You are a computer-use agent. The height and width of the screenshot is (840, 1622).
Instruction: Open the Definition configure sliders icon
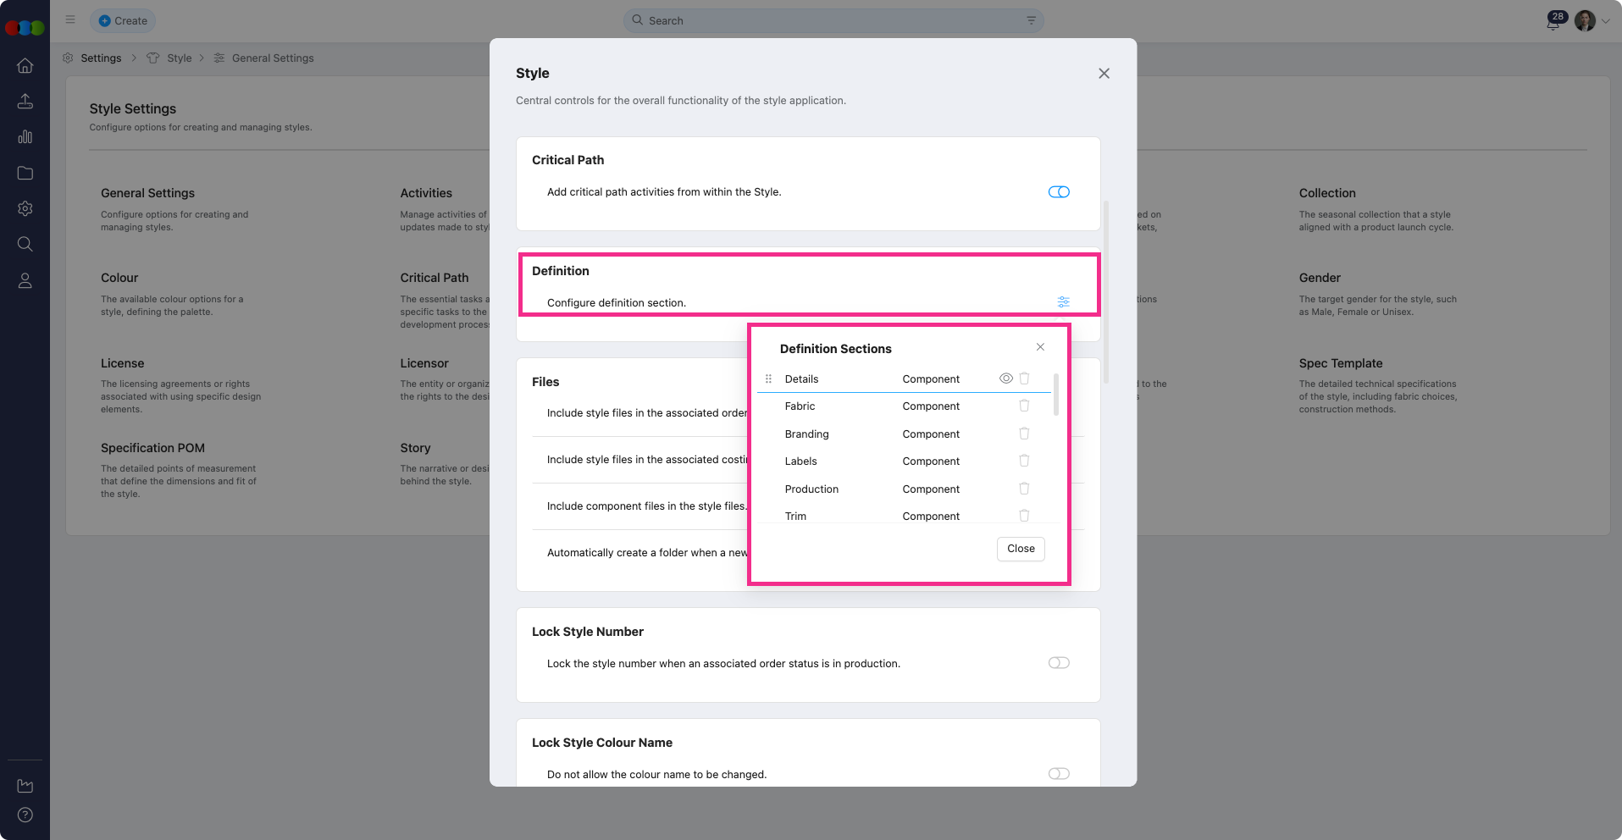click(1063, 302)
